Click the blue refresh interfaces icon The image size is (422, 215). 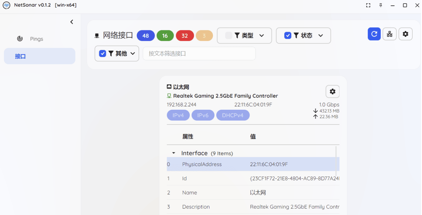point(374,34)
